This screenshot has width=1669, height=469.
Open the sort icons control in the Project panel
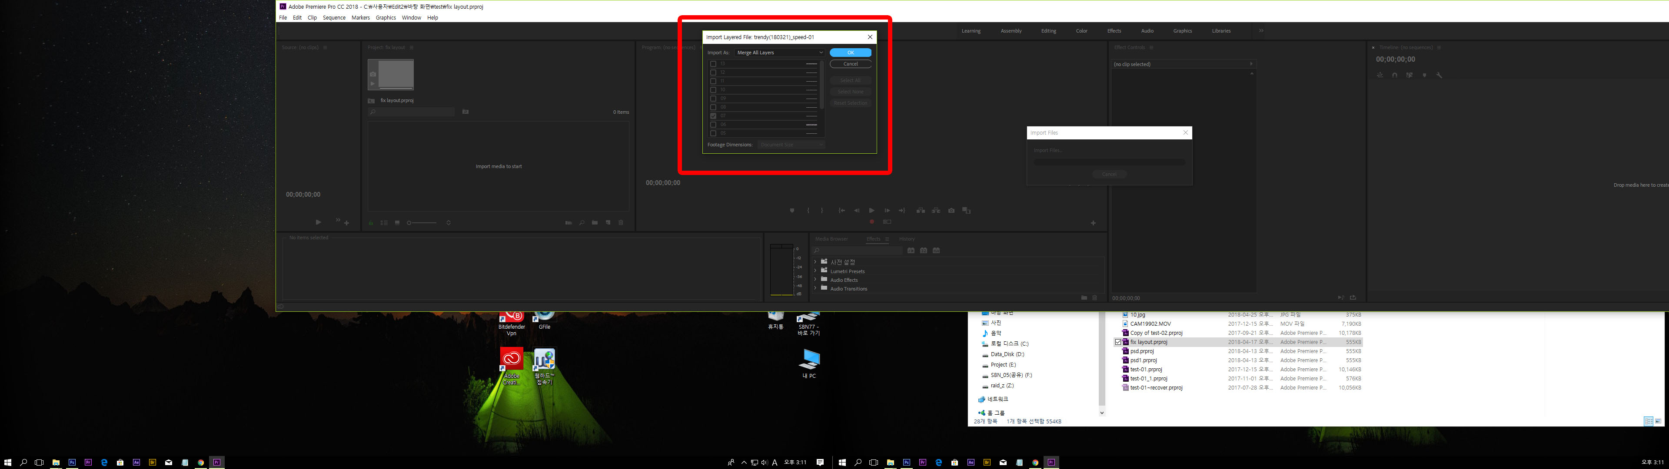tap(449, 223)
